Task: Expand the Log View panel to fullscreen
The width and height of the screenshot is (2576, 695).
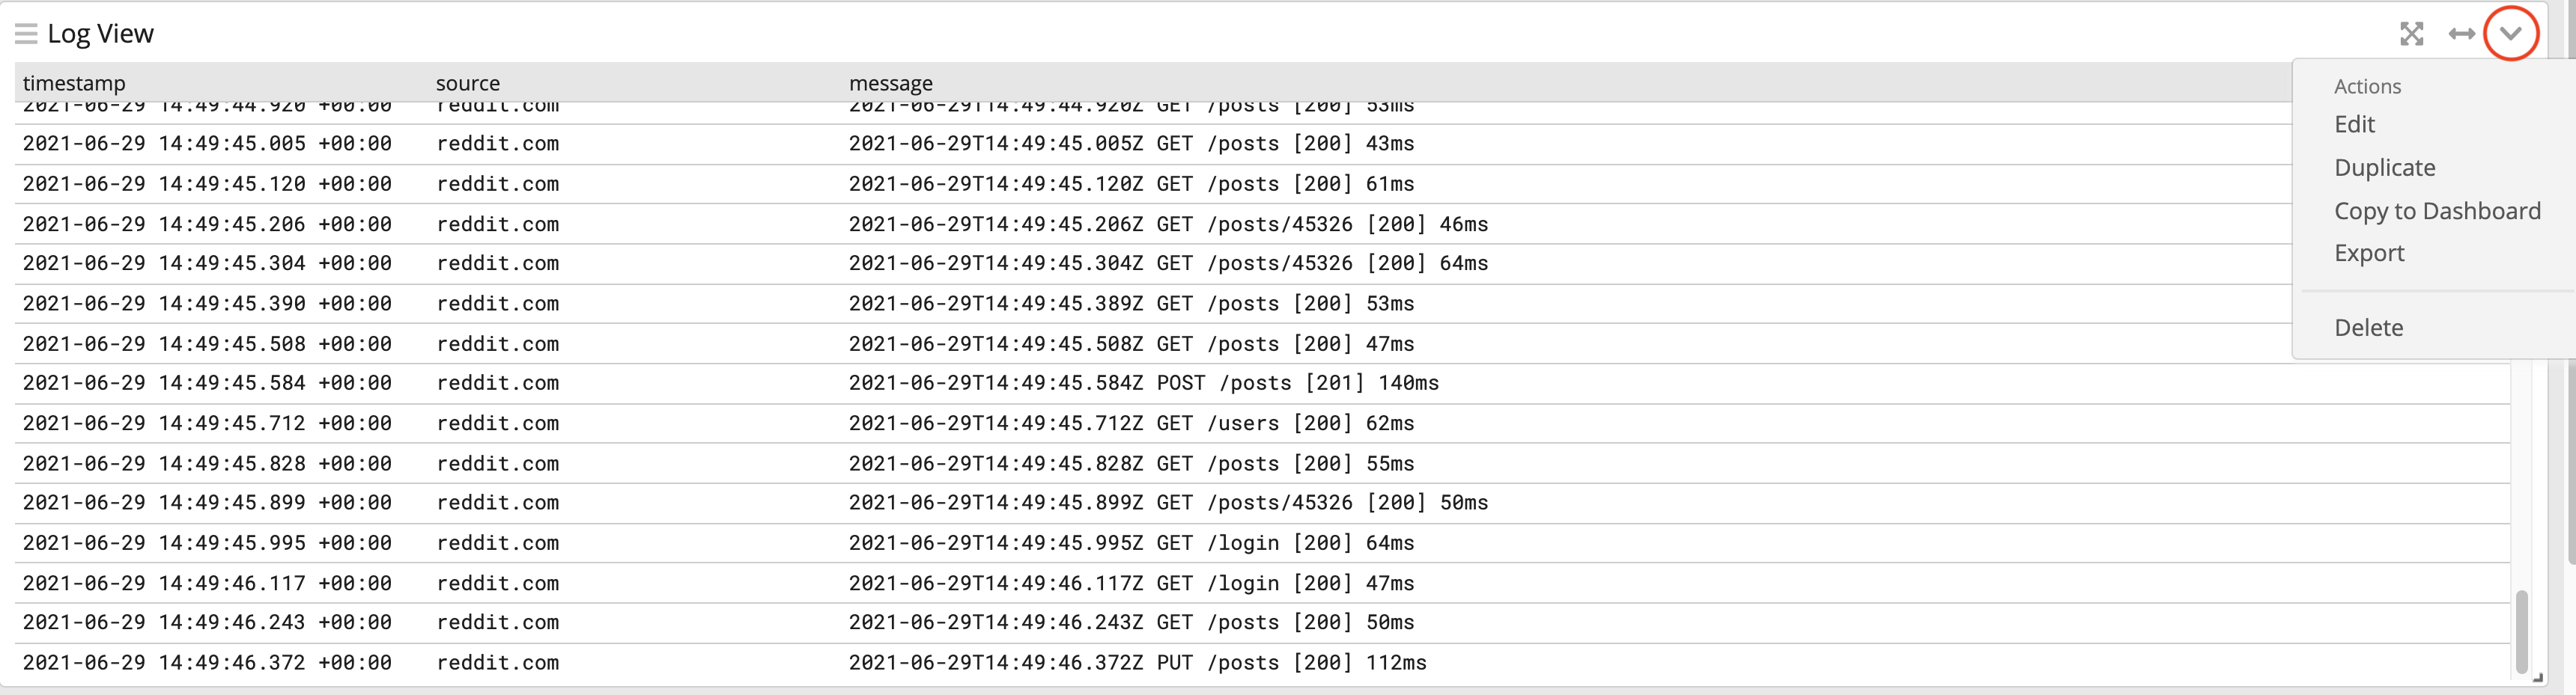Action: pos(2413,33)
